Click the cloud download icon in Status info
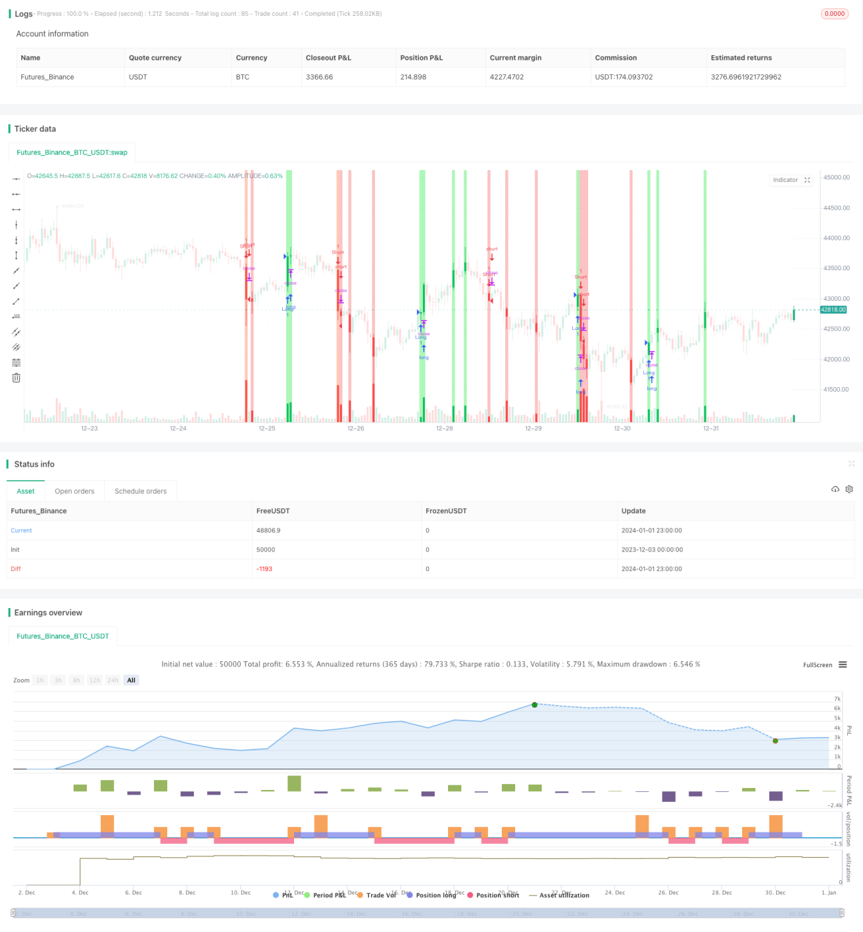The image size is (863, 932). click(835, 489)
